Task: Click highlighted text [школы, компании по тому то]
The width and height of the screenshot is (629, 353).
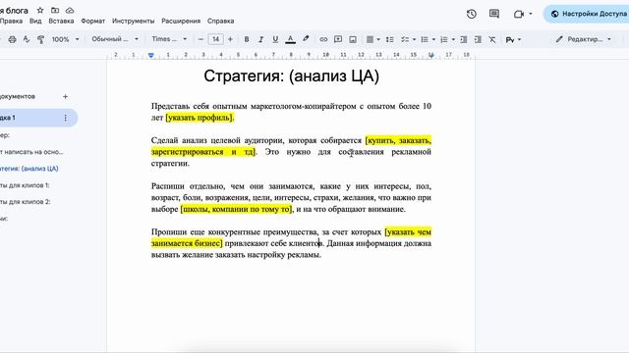Action: click(x=237, y=209)
